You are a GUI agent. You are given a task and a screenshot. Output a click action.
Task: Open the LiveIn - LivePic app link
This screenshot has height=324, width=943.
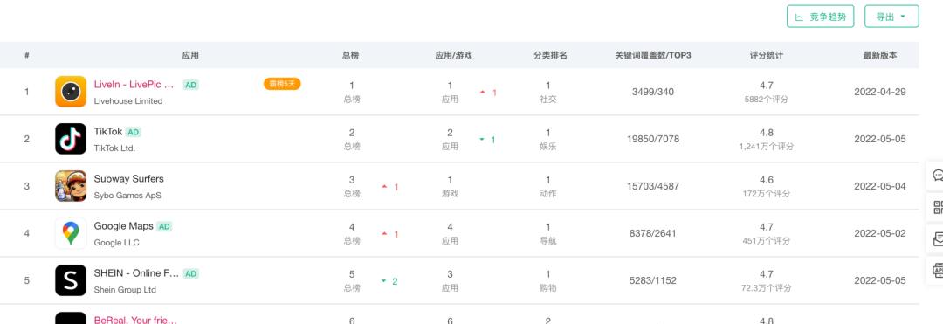click(134, 85)
